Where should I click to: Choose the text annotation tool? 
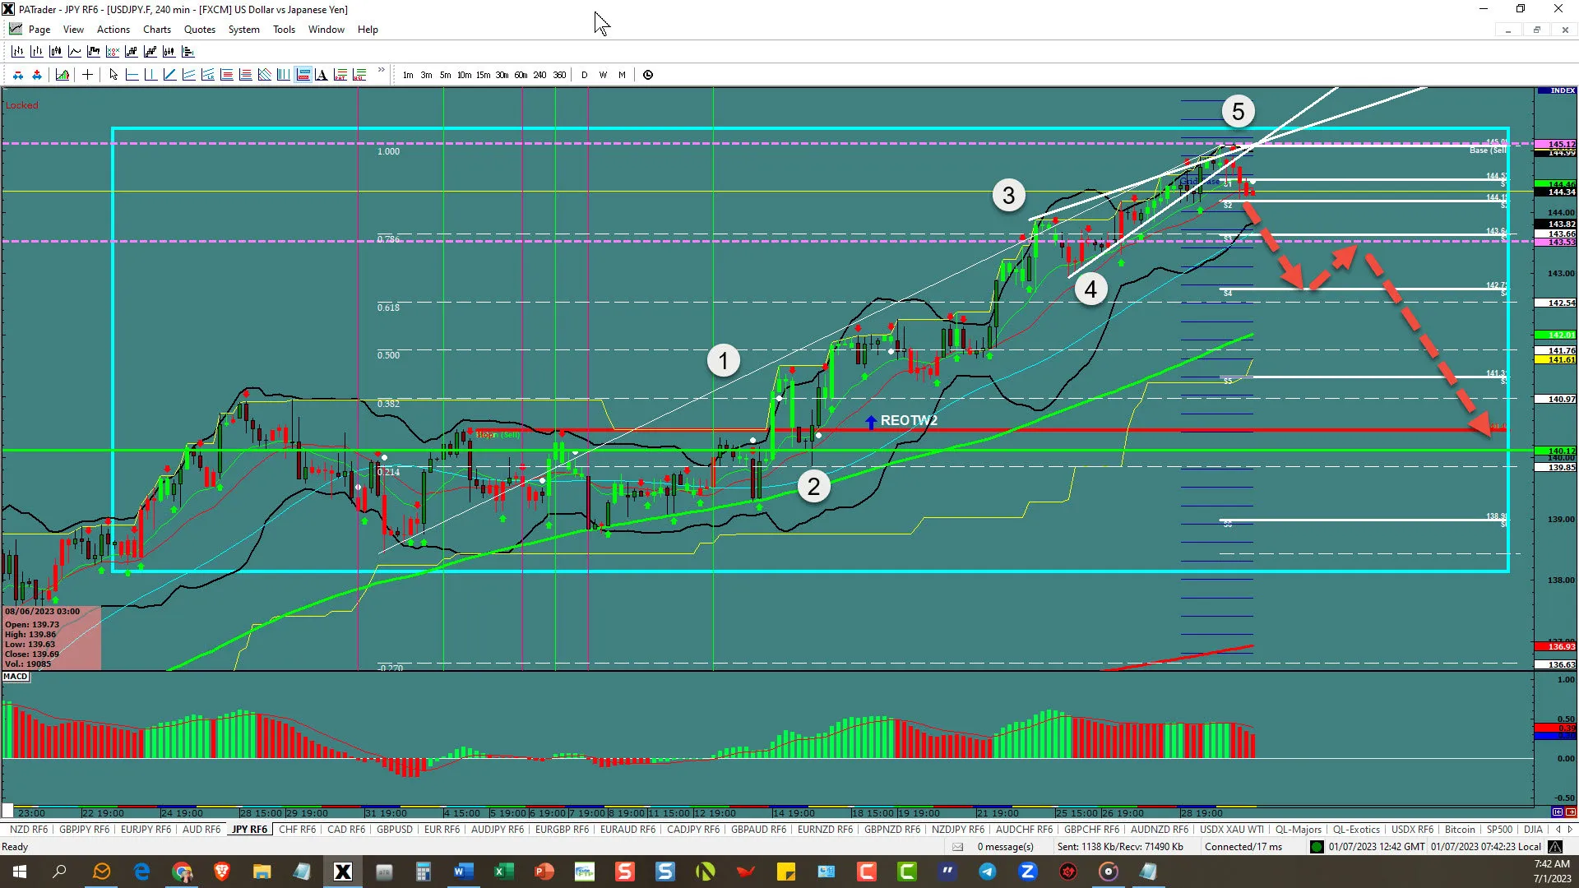point(322,75)
